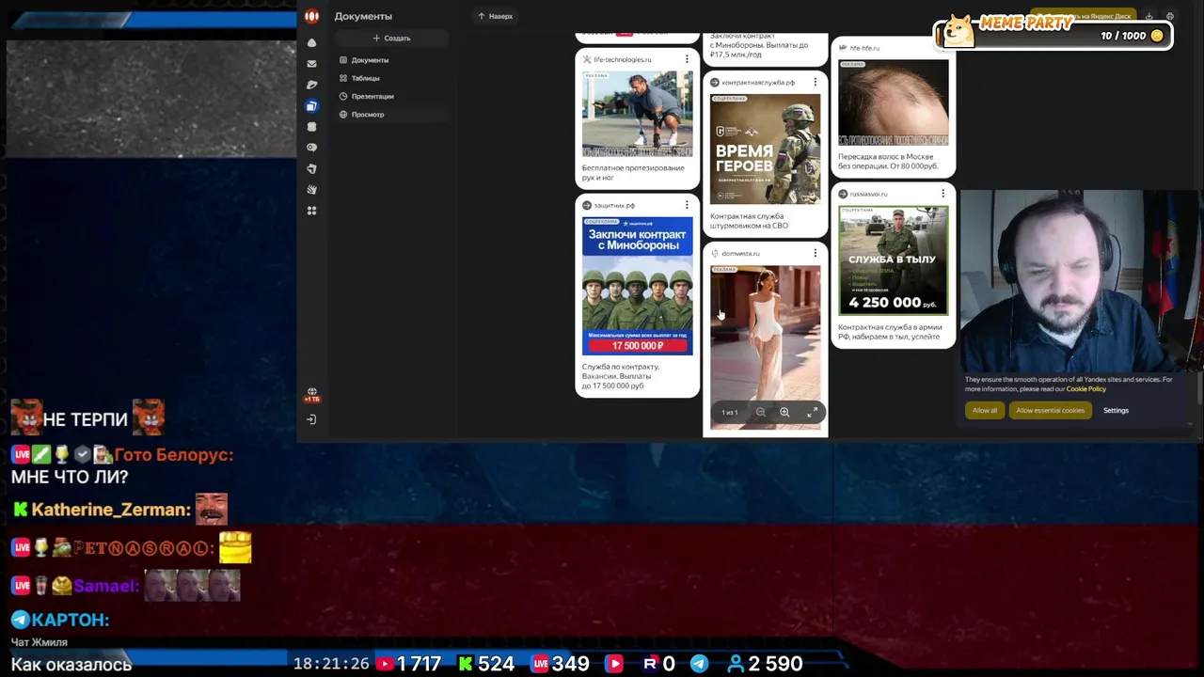Click the Создать create button
The image size is (1204, 677).
(x=391, y=39)
